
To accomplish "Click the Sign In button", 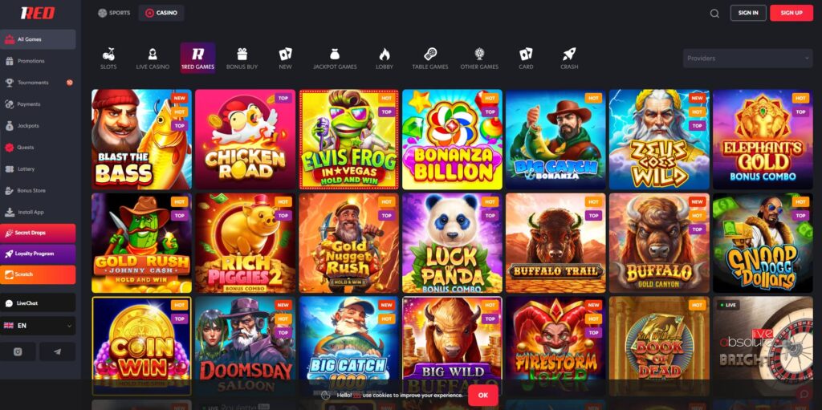I will click(748, 13).
